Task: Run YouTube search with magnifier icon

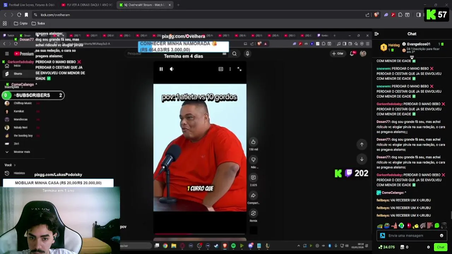Action: point(234,54)
